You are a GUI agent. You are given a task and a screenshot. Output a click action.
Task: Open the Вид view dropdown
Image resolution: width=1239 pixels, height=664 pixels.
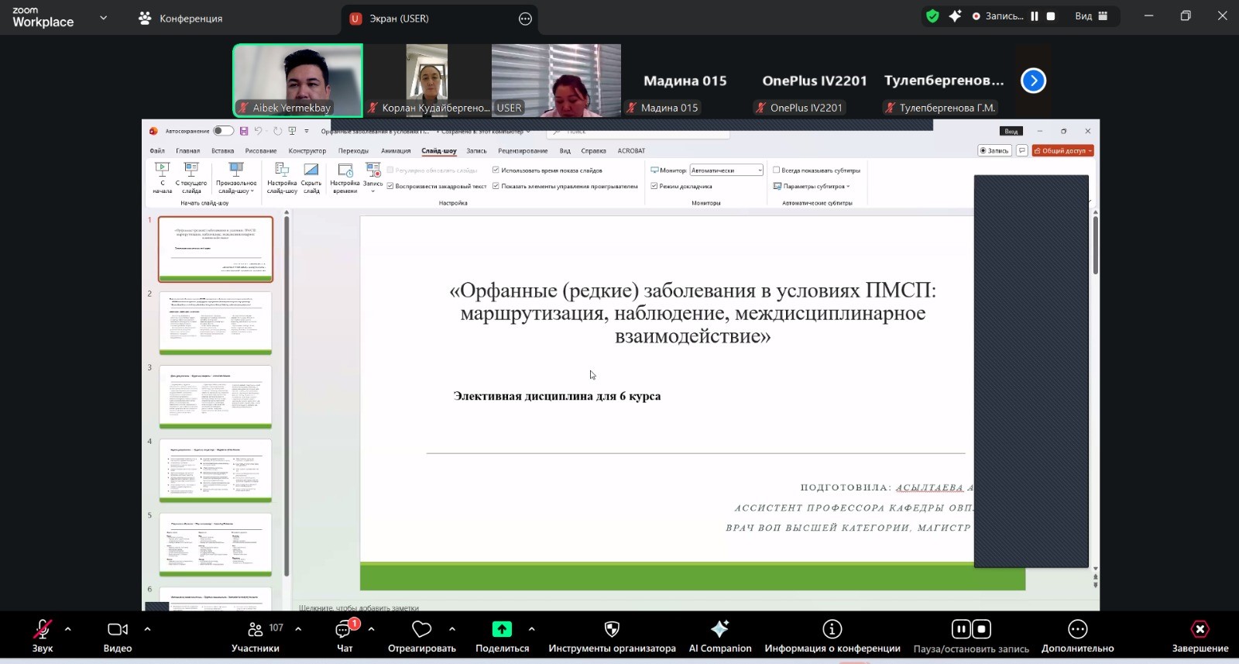pos(1091,16)
